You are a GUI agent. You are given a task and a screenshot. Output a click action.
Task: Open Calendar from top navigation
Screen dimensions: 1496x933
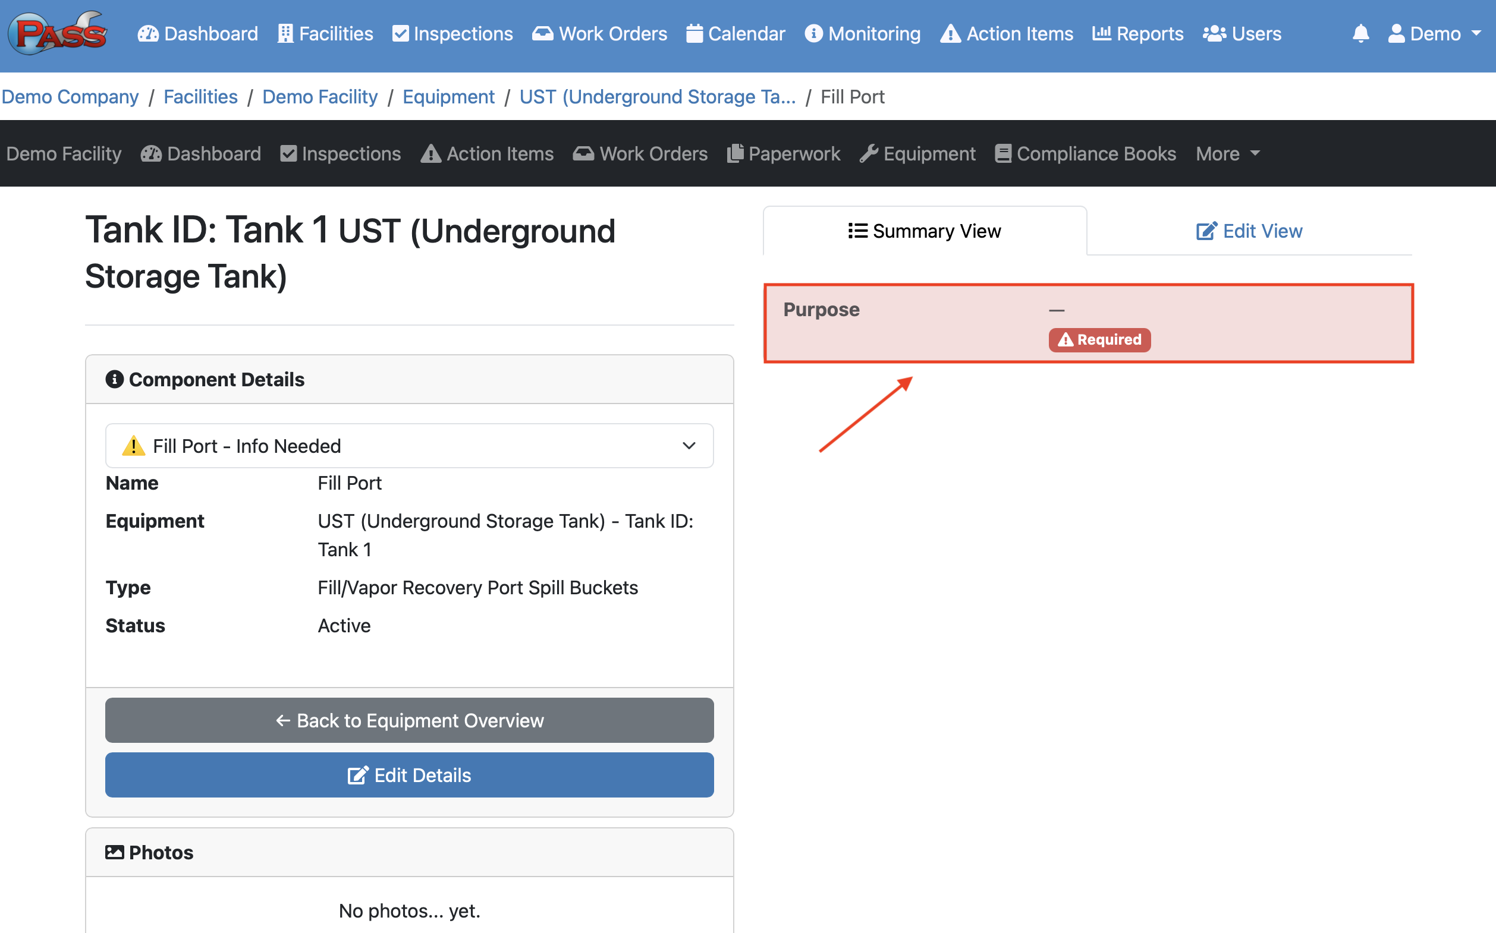point(736,33)
